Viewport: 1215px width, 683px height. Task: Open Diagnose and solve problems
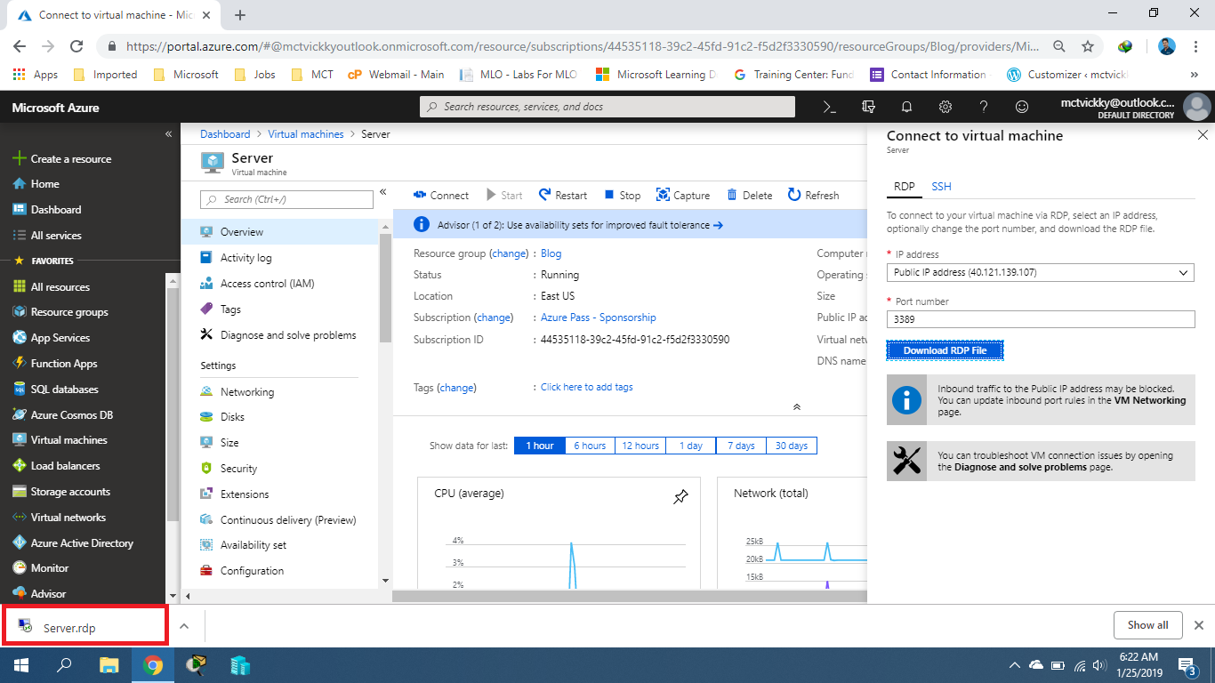tap(279, 335)
